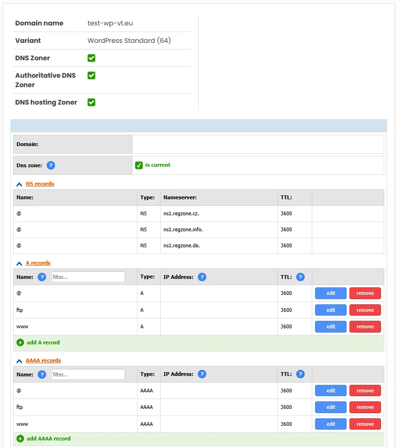Click IP Address help icon under AAAA records
The height and width of the screenshot is (448, 397).
202,374
